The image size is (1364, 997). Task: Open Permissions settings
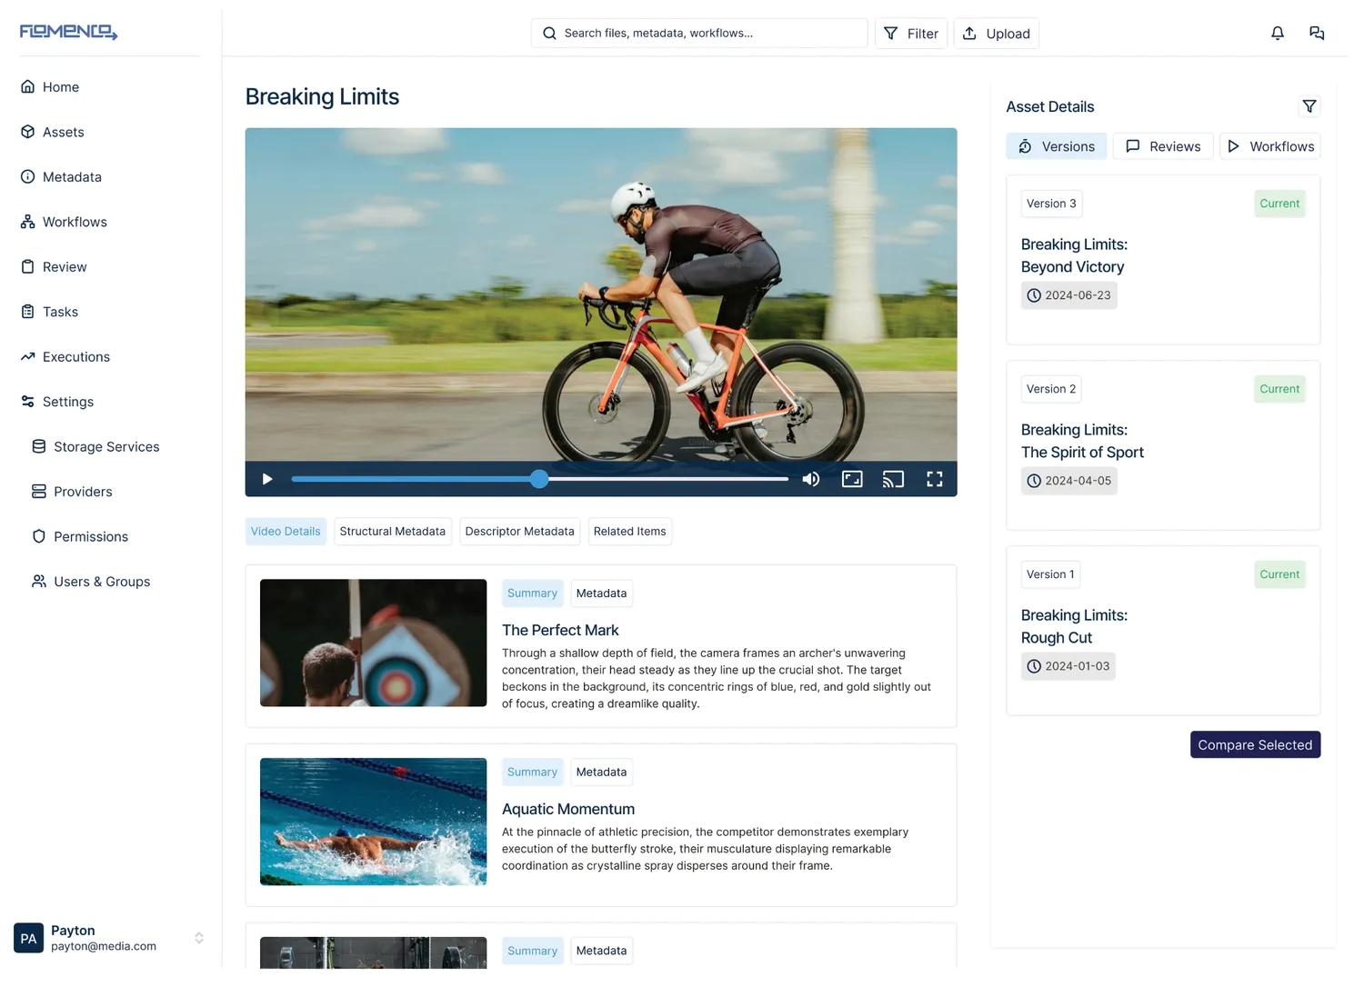(80, 537)
